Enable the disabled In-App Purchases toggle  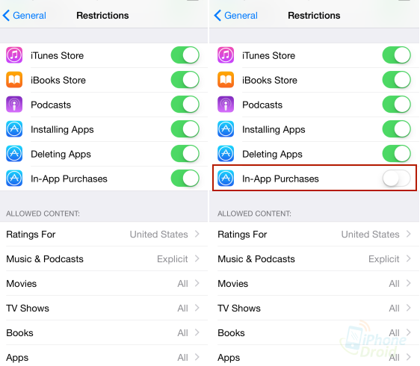point(396,179)
